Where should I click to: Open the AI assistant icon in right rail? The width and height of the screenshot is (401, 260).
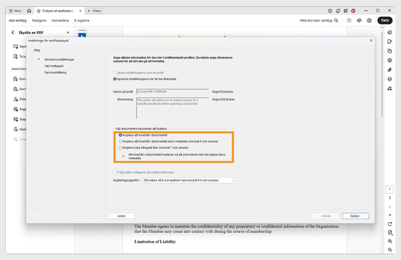[390, 32]
